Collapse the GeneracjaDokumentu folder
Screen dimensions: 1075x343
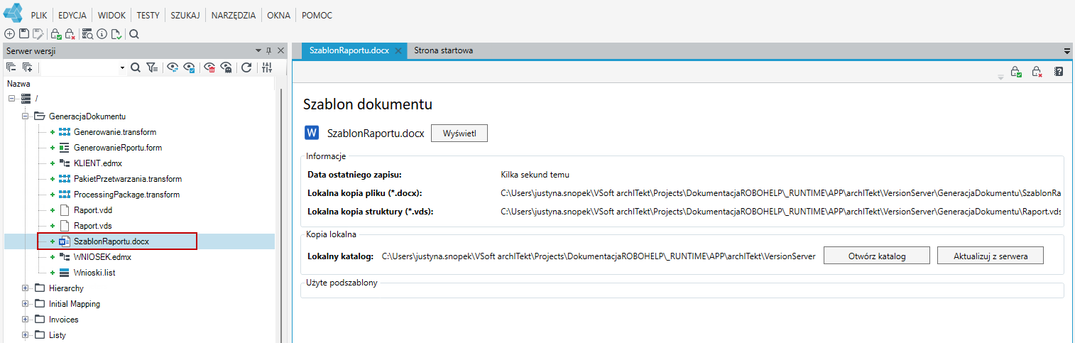[26, 115]
